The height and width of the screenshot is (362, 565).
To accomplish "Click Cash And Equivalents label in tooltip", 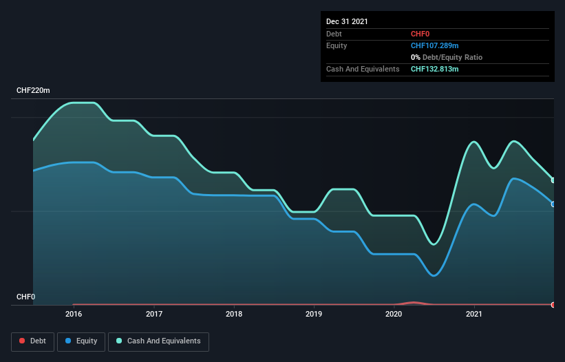I will click(x=363, y=69).
